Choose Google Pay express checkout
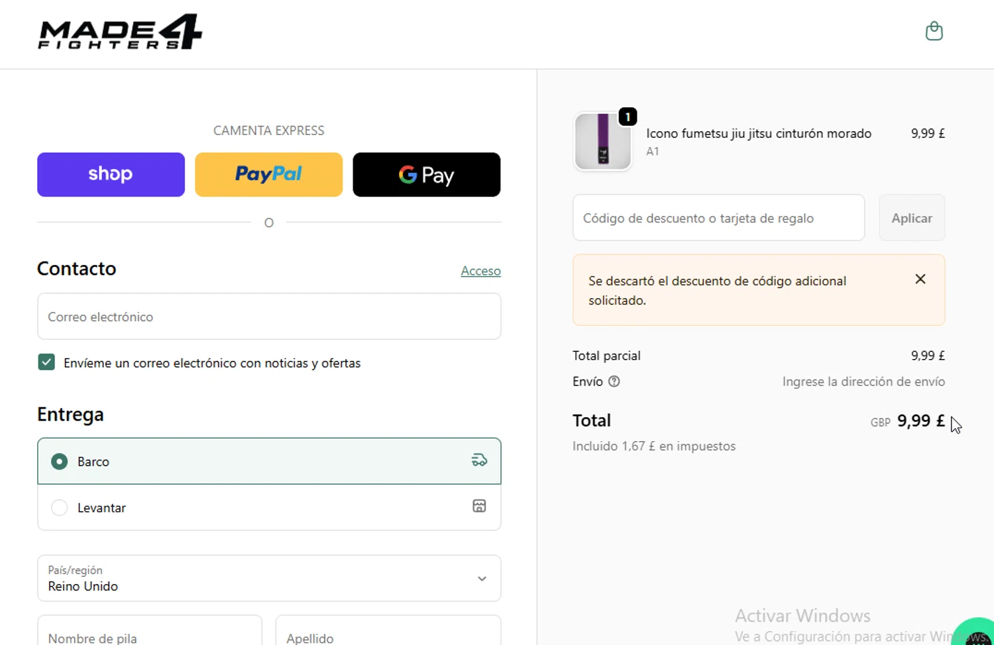The width and height of the screenshot is (994, 645). click(426, 175)
